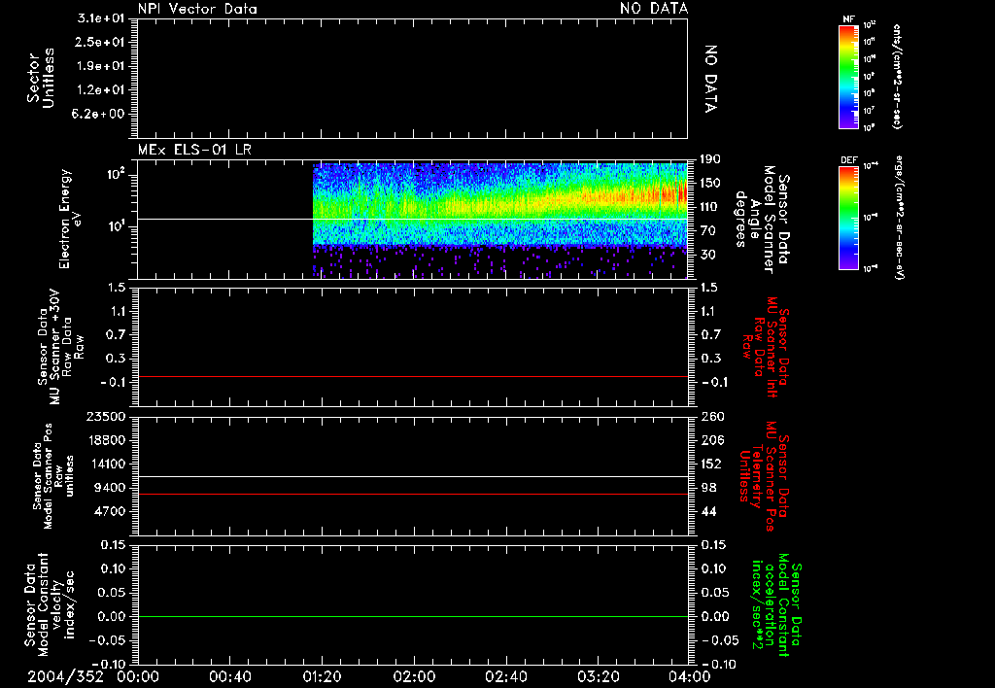The image size is (995, 688).
Task: Click the 'Electron Energy eV' axis label
Action: tap(70, 219)
